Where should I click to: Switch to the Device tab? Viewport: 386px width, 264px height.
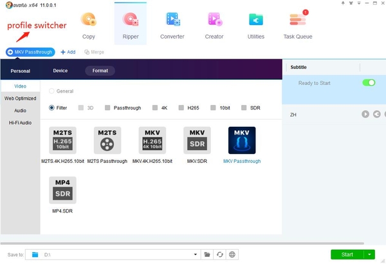(x=60, y=70)
